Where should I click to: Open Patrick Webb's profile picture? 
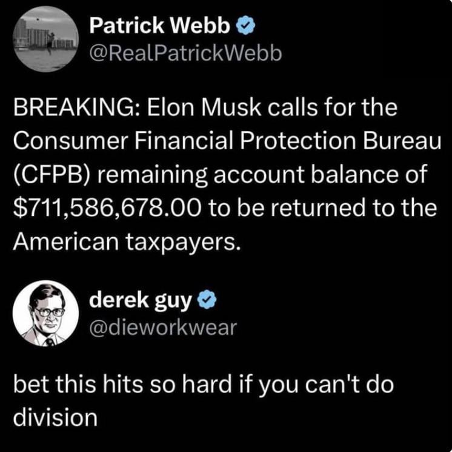pyautogui.click(x=45, y=39)
